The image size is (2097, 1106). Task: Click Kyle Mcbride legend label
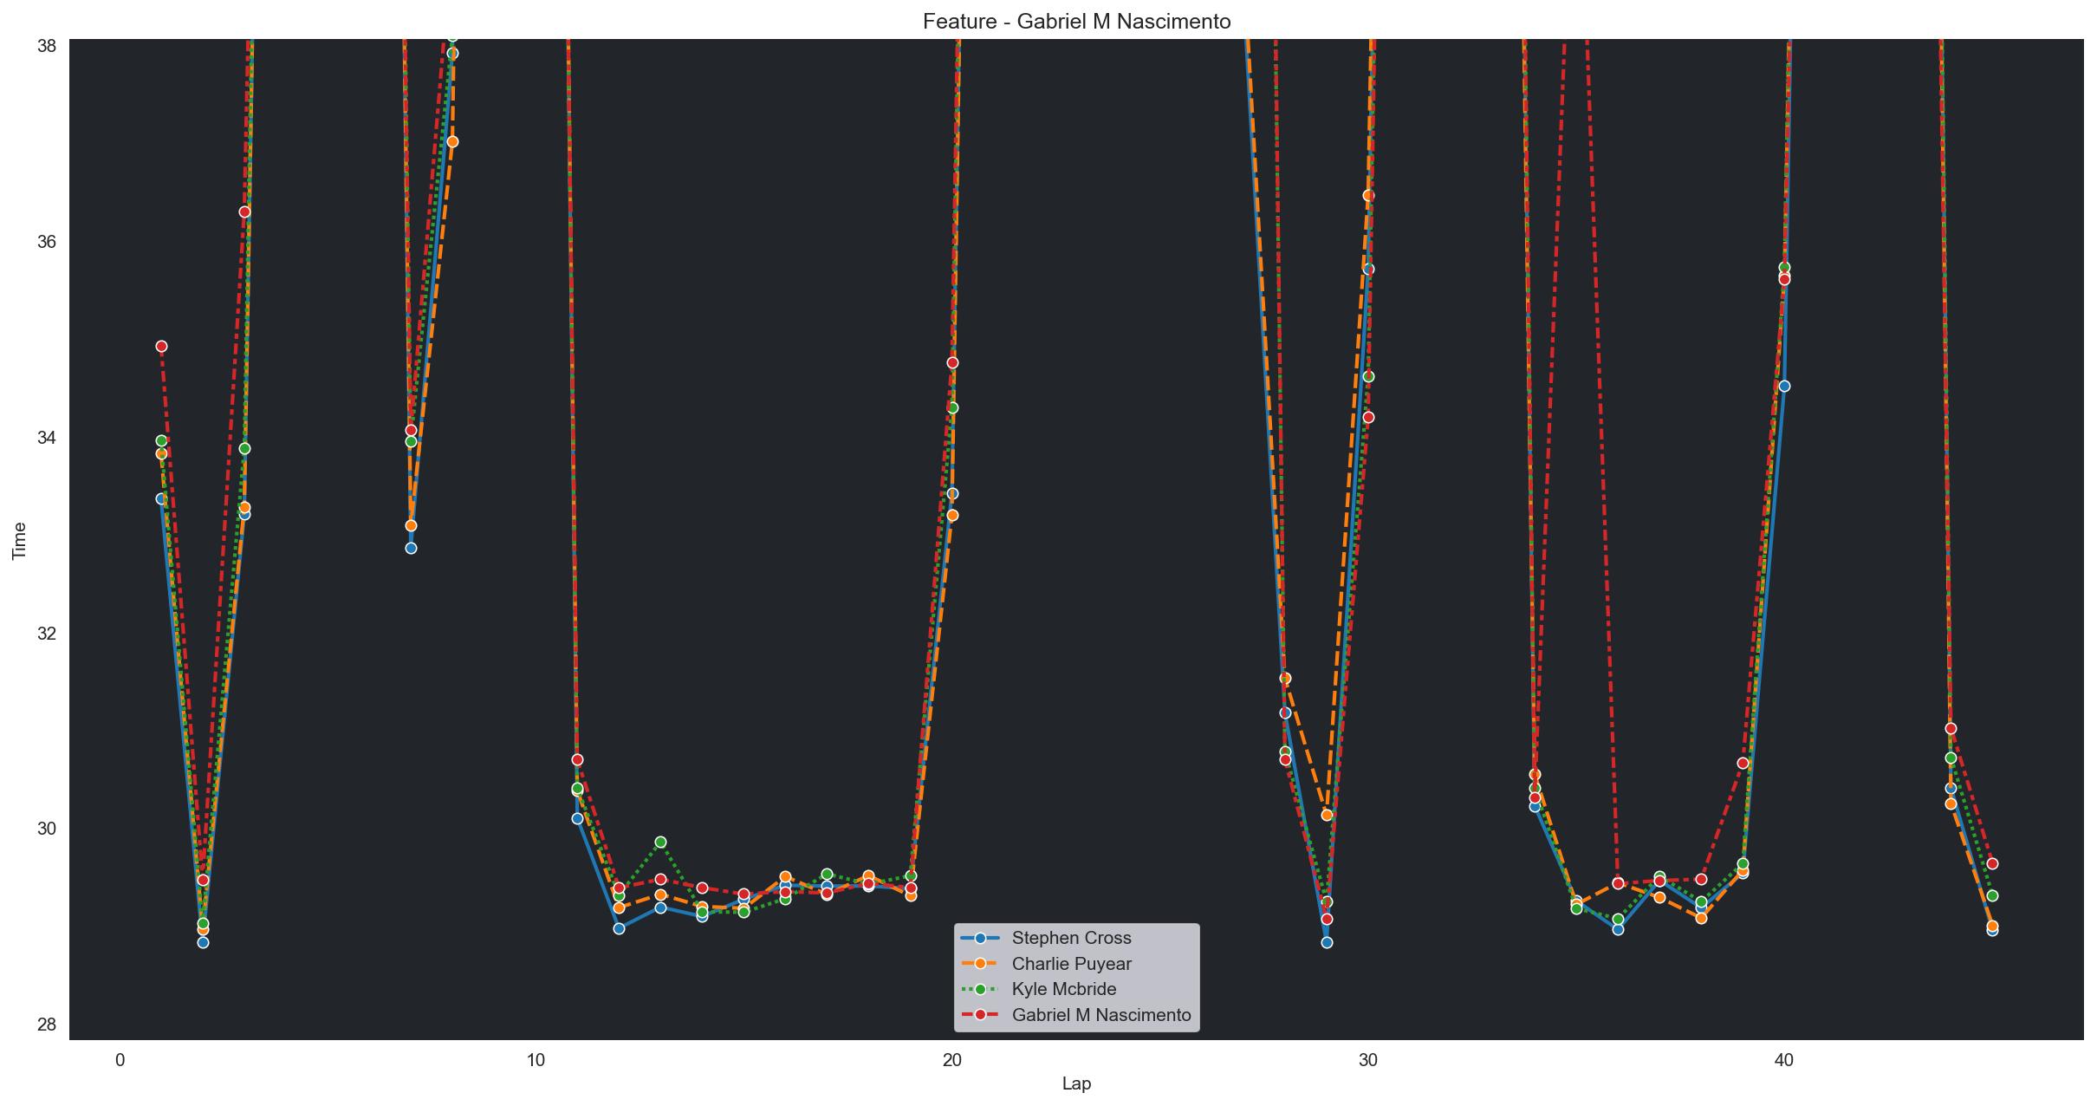tap(1064, 989)
